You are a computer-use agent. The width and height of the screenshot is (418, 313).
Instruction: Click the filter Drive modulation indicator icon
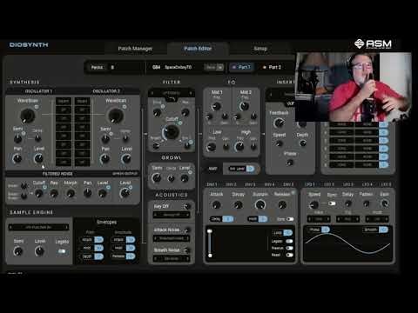point(163,106)
